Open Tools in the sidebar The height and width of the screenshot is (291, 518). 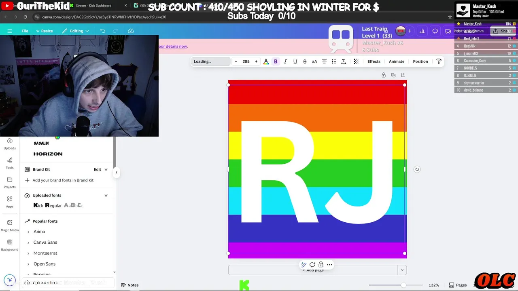point(10,163)
